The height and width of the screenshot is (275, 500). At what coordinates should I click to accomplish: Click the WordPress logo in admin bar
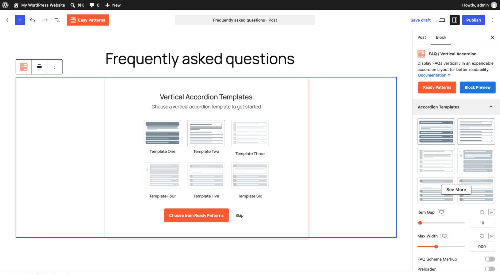point(5,5)
